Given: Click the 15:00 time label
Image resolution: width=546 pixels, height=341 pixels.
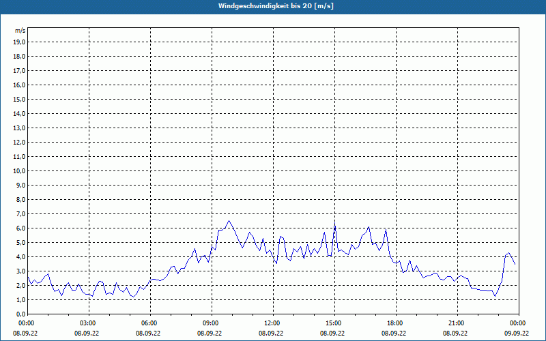Looking at the screenshot, I should (x=334, y=323).
